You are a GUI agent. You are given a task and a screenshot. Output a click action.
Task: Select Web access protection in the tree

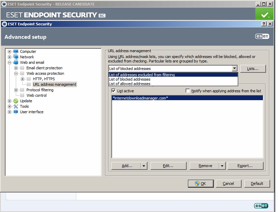pos(45,73)
